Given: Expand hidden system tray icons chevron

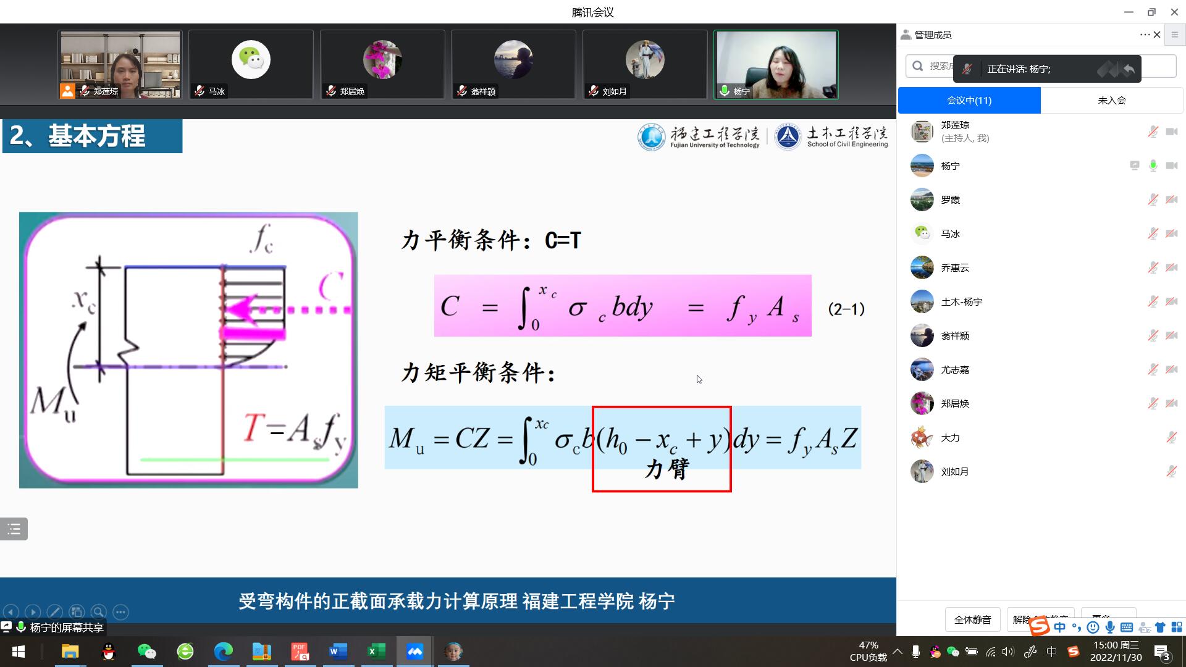Looking at the screenshot, I should coord(898,652).
